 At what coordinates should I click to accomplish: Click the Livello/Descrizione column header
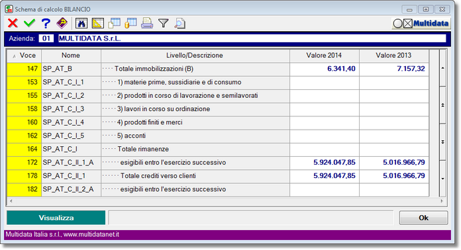(x=195, y=56)
